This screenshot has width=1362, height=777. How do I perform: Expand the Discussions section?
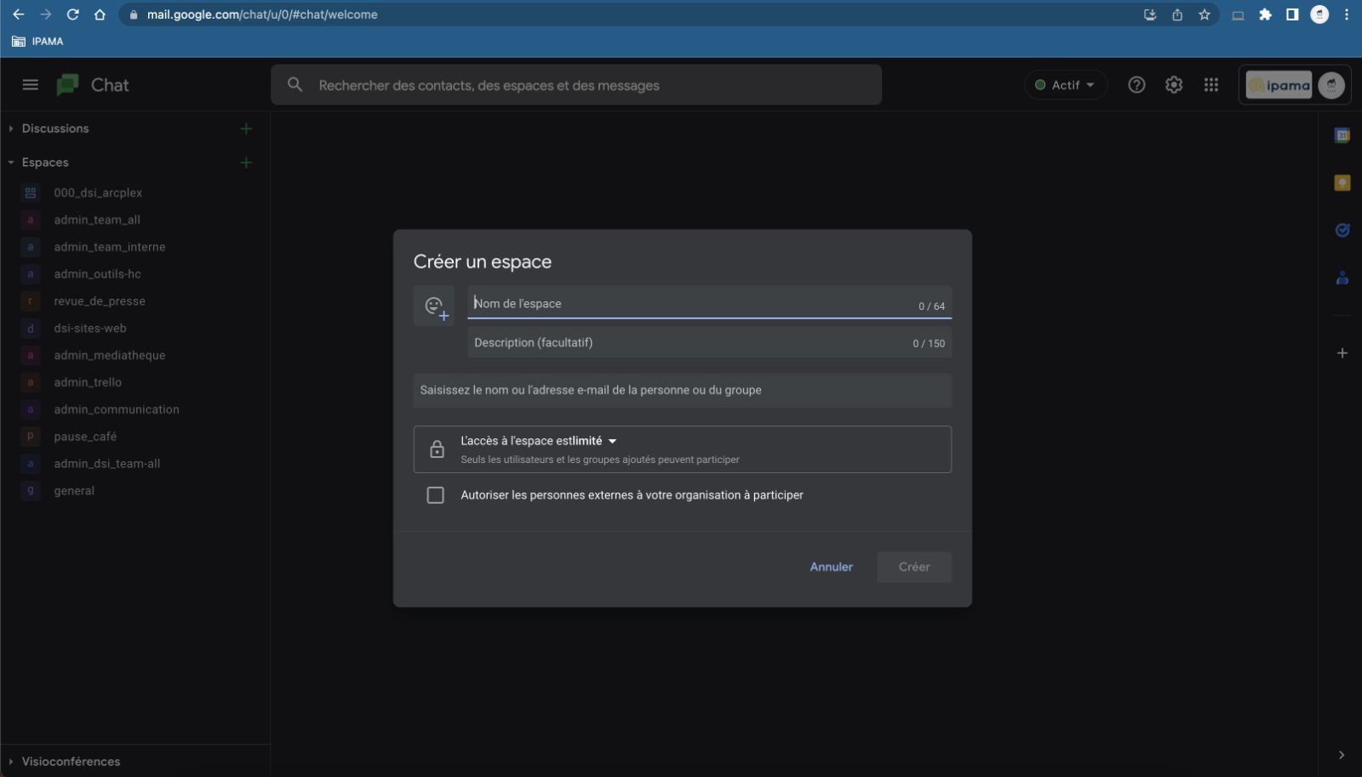[x=10, y=129]
